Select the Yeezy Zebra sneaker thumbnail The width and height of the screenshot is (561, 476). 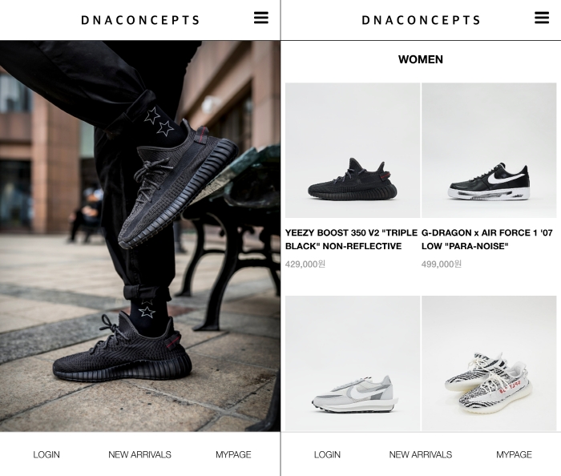click(x=489, y=363)
